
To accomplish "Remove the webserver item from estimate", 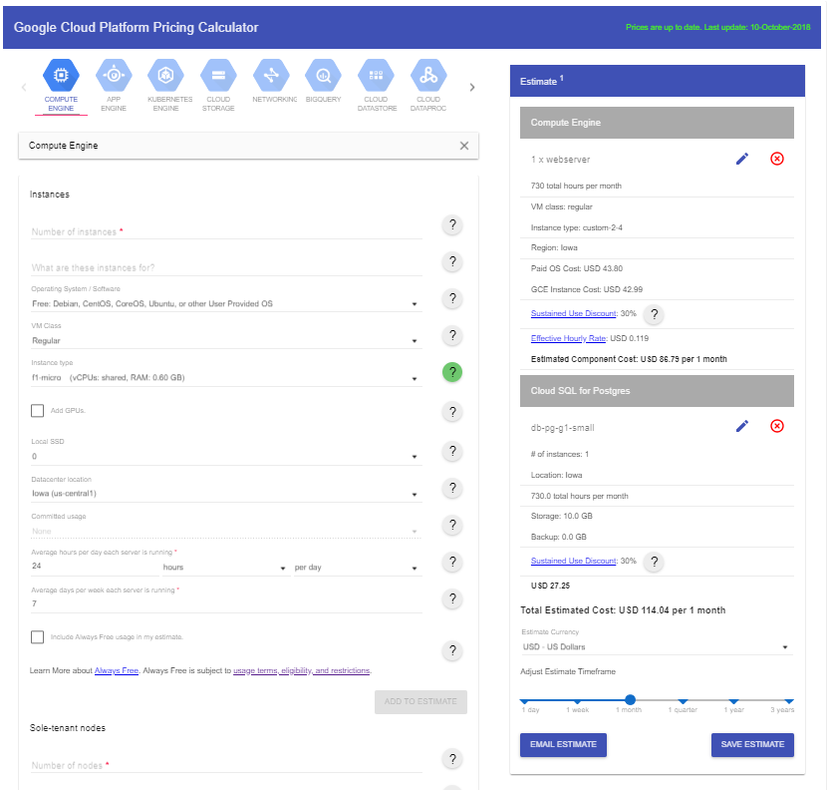I will 777,159.
